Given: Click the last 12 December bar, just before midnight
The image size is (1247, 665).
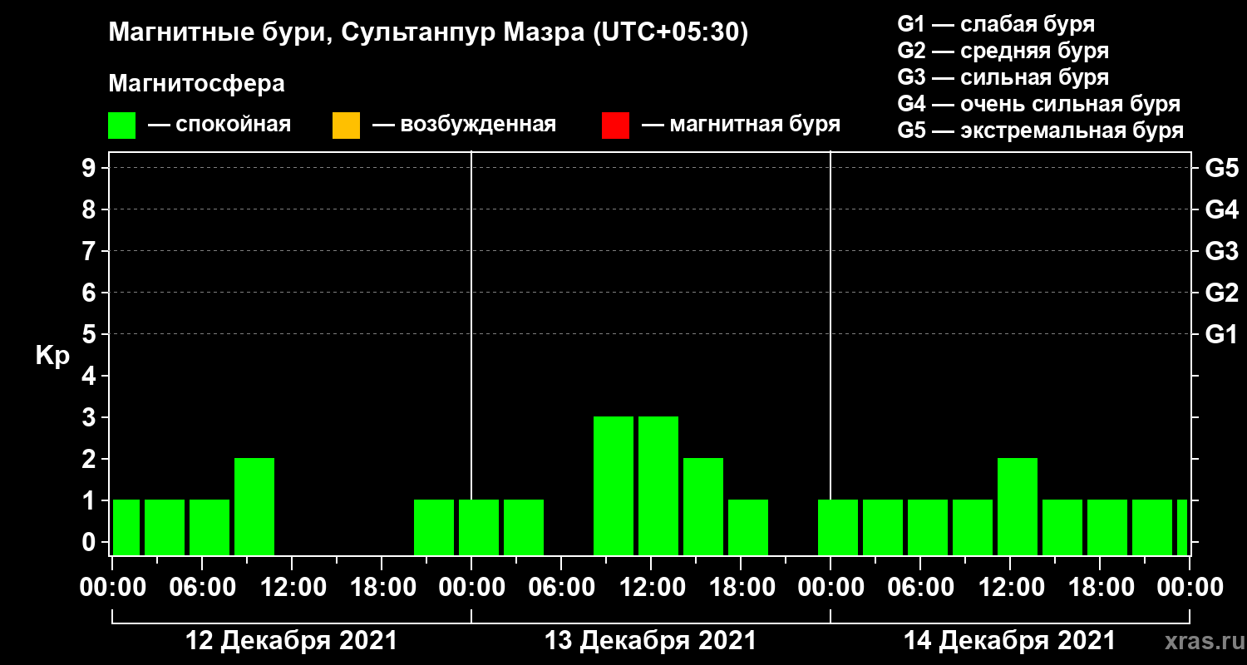Looking at the screenshot, I should (x=434, y=527).
